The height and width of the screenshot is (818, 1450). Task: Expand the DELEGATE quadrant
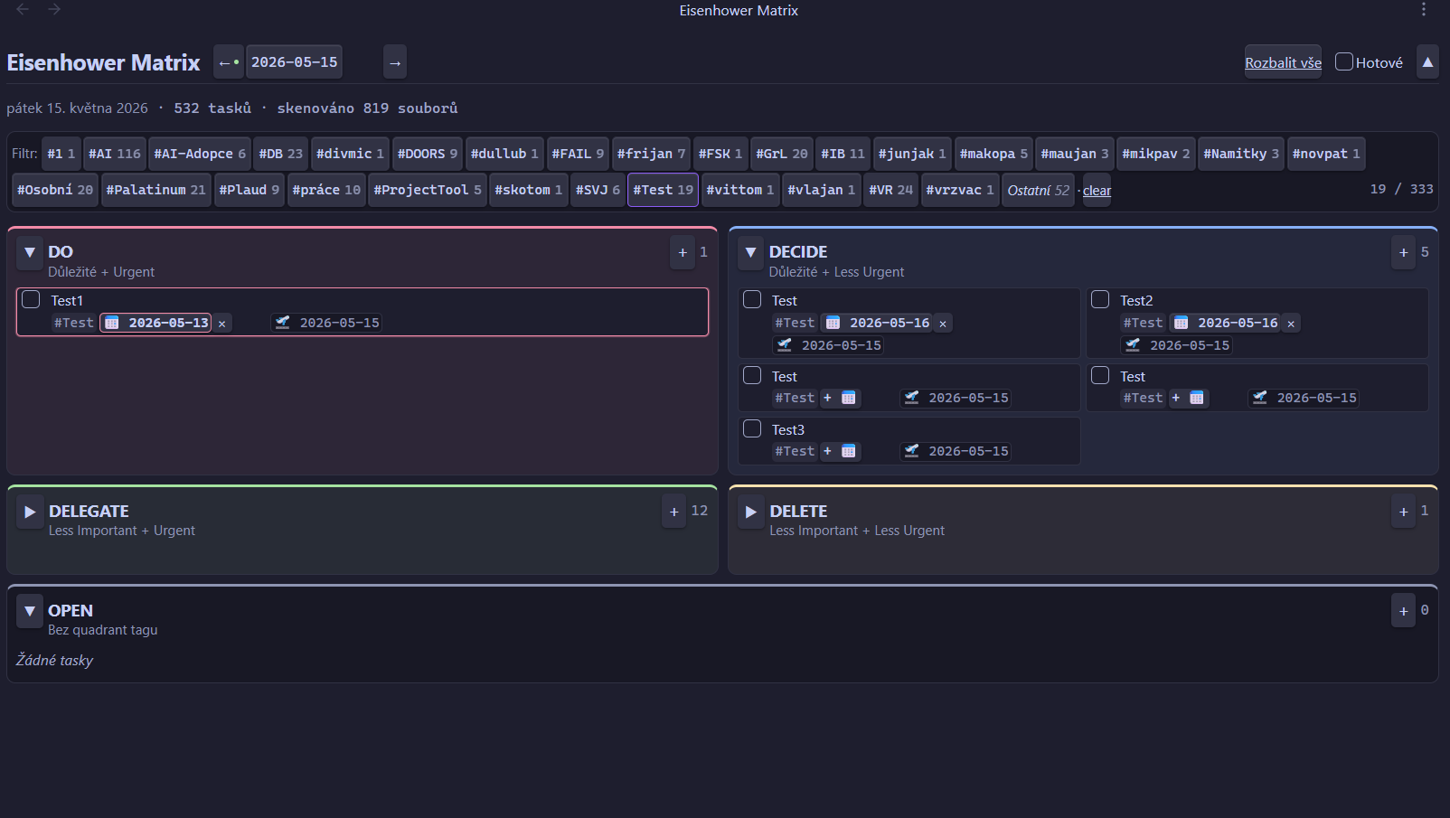(30, 512)
